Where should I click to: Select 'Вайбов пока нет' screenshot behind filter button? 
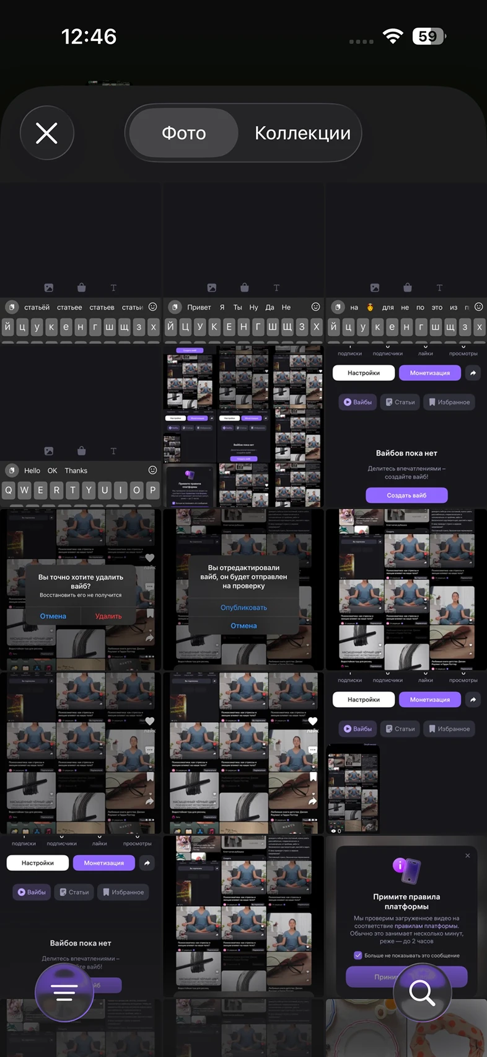coord(81,916)
